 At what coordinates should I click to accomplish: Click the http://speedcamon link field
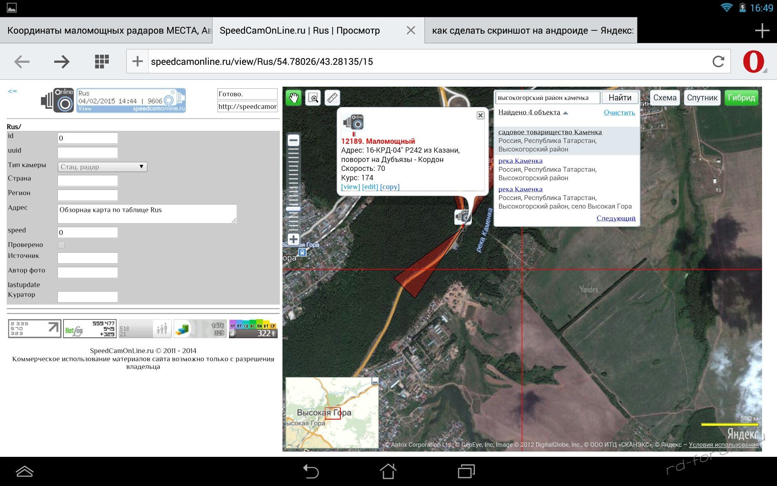[x=247, y=107]
